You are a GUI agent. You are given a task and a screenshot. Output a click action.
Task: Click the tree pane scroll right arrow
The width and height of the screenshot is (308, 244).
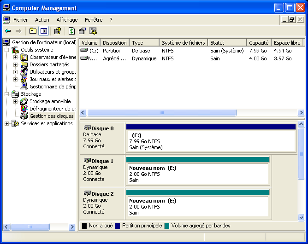coord(72,227)
